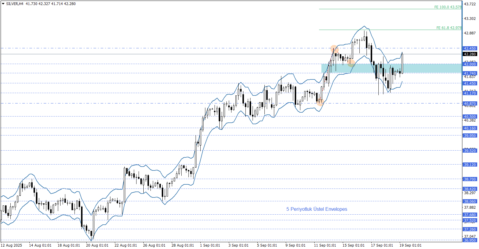Click the orange circle marker near the 42.000 line
The height and width of the screenshot is (249, 479).
click(x=351, y=63)
